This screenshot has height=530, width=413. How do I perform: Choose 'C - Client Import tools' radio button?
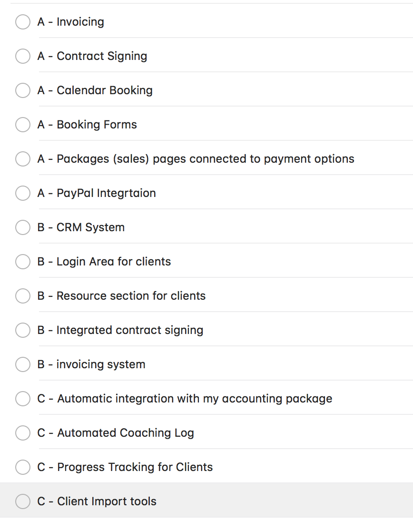[23, 501]
